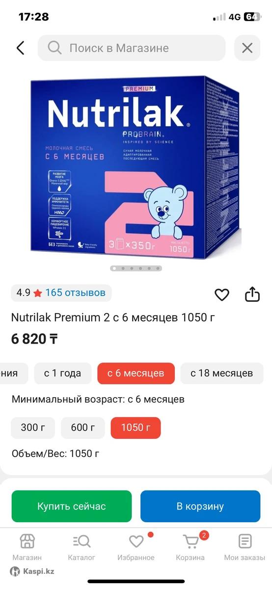This screenshot has width=272, height=589.
Task: Click Купить сейчас button
Action: [72, 506]
